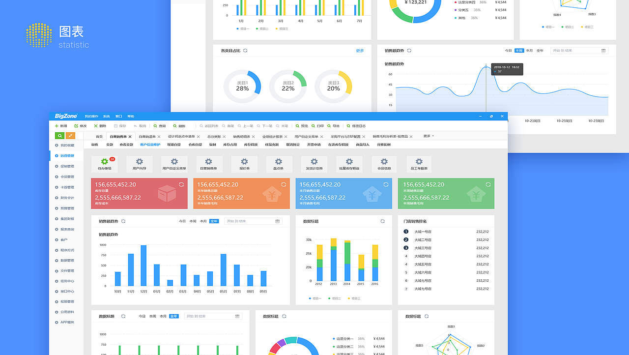This screenshot has width=629, height=355.
Task: Click 更多 link in 各类目占比 panel
Action: click(360, 51)
